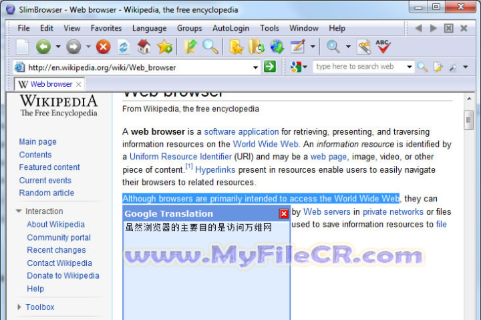Click the zoom magnifier plus icon
The image size is (481, 320).
[x=333, y=47]
